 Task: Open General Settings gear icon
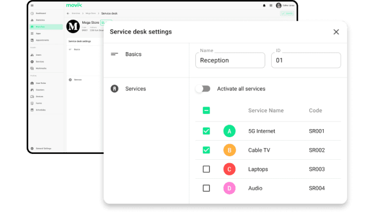pyautogui.click(x=32, y=148)
